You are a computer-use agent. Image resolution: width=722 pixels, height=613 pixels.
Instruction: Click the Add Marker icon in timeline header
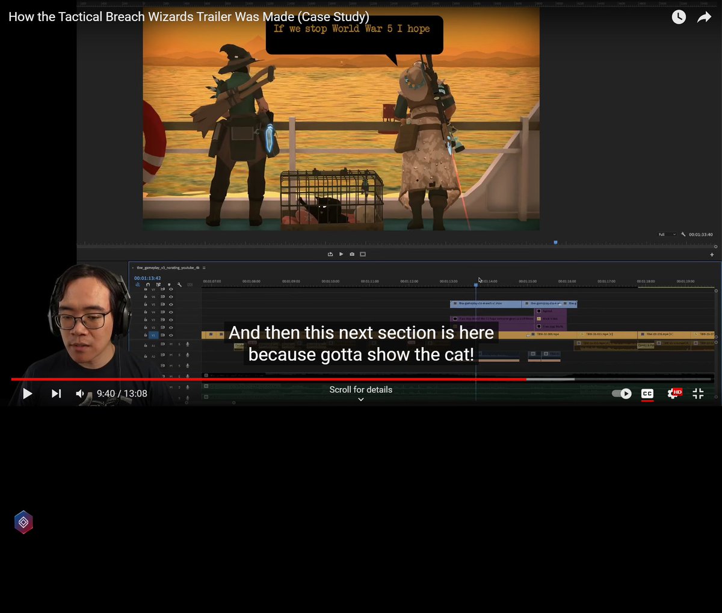click(x=169, y=285)
